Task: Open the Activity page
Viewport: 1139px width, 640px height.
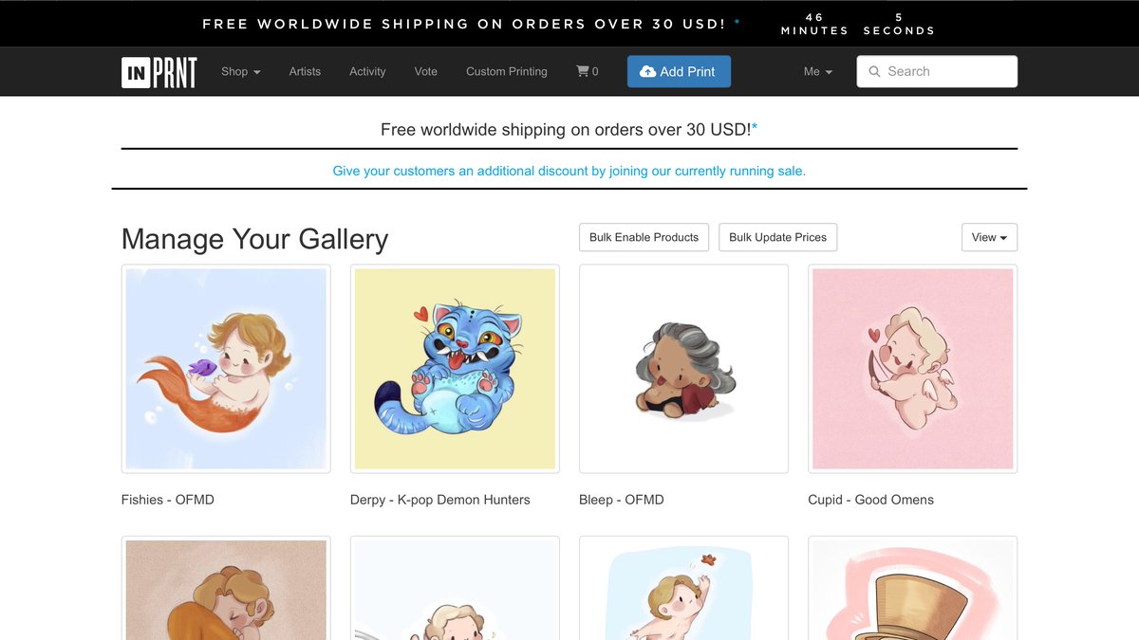Action: tap(367, 71)
